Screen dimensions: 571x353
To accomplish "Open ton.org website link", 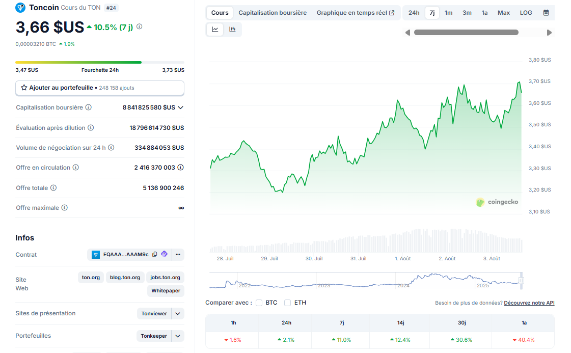I will tap(91, 278).
